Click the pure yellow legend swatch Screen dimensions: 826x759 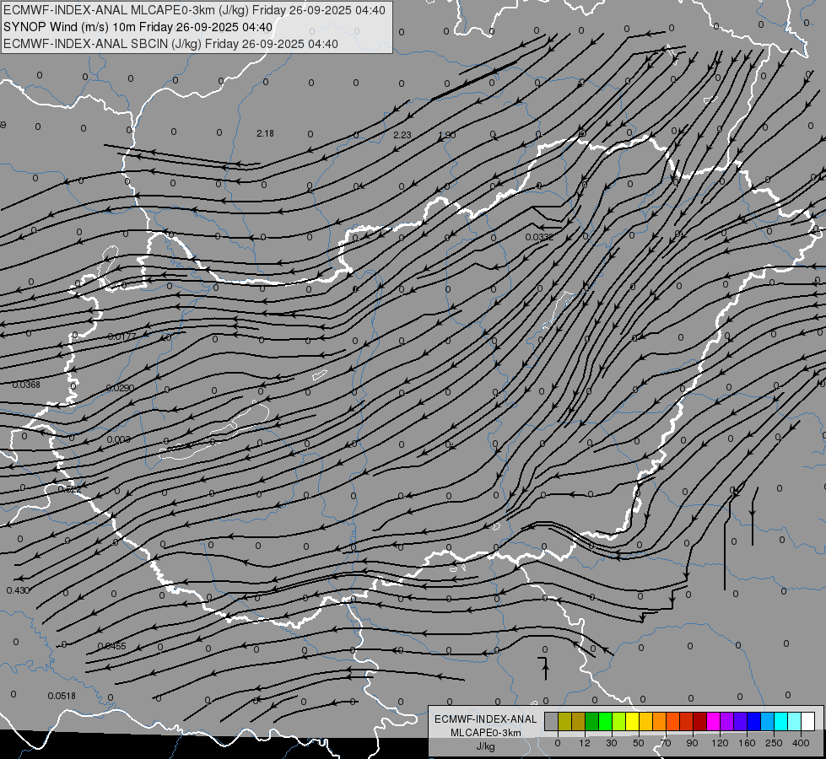[x=633, y=721]
